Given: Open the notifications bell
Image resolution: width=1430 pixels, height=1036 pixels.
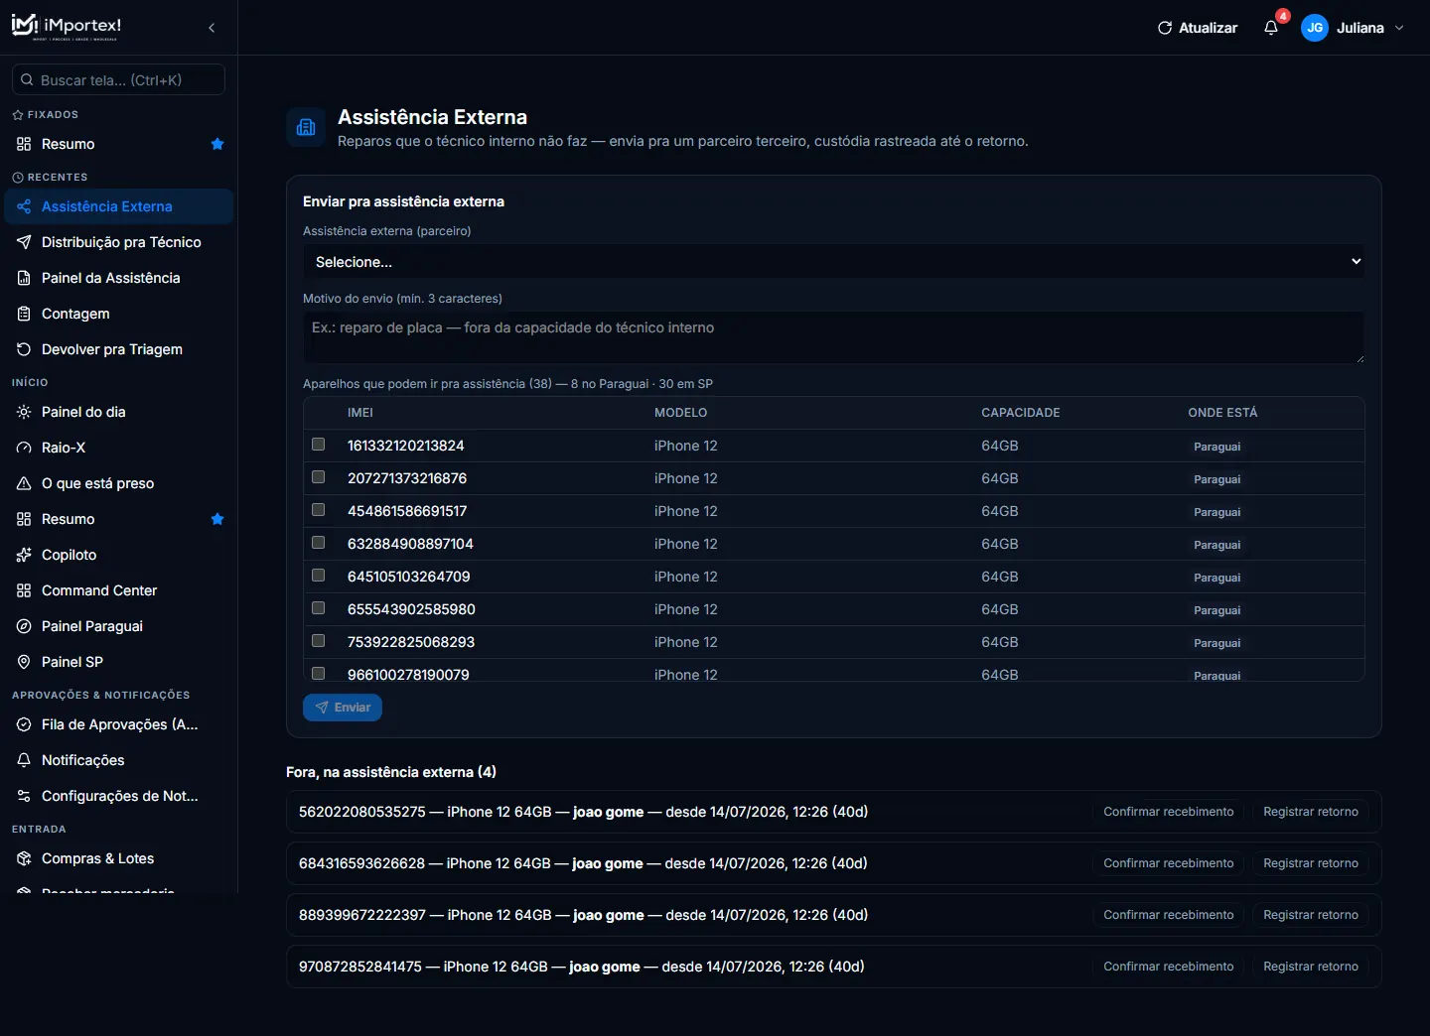Looking at the screenshot, I should pyautogui.click(x=1271, y=28).
